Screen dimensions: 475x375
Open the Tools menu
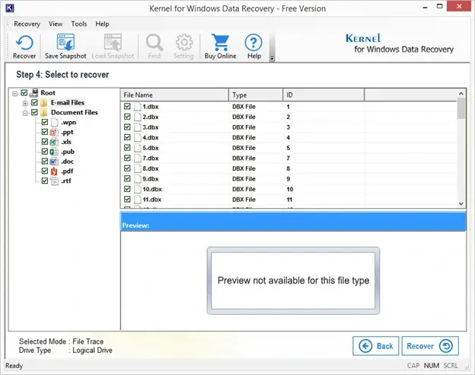(x=78, y=24)
